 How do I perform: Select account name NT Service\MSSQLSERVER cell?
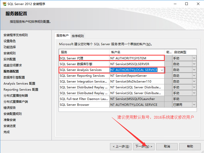coord(137,64)
